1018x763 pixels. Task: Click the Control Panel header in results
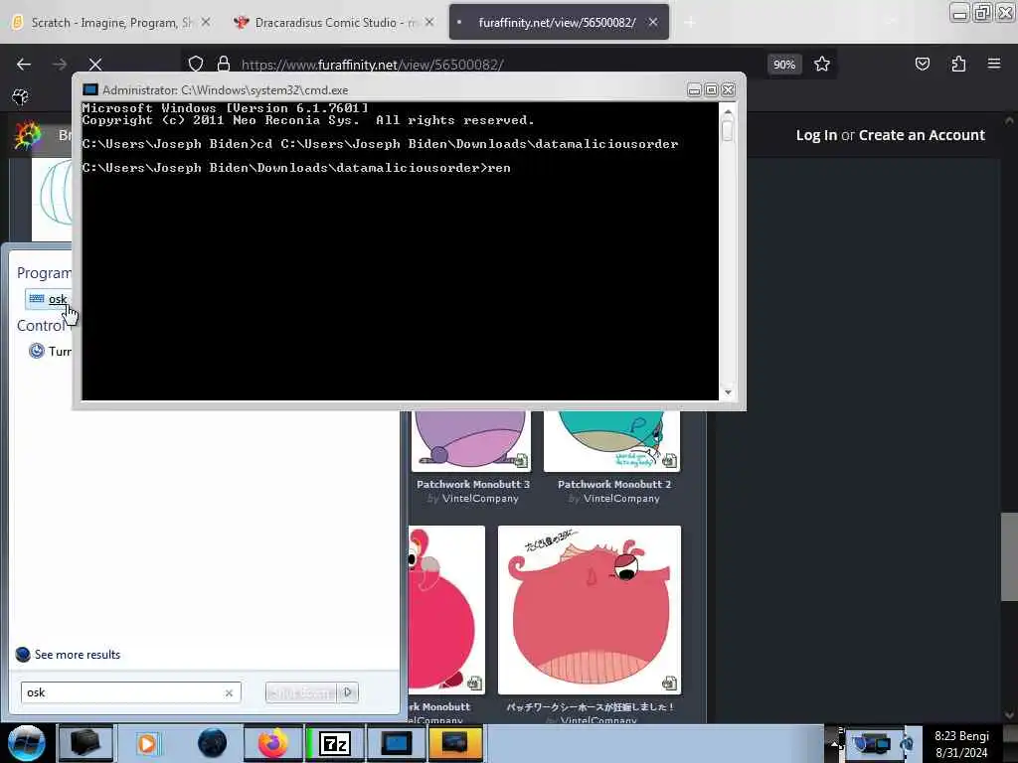pos(42,325)
